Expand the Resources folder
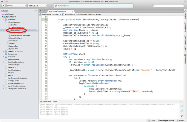The image size is (187, 122). click(x=4, y=57)
